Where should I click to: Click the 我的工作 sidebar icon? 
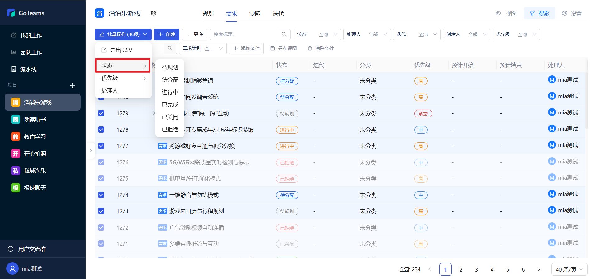[14, 35]
